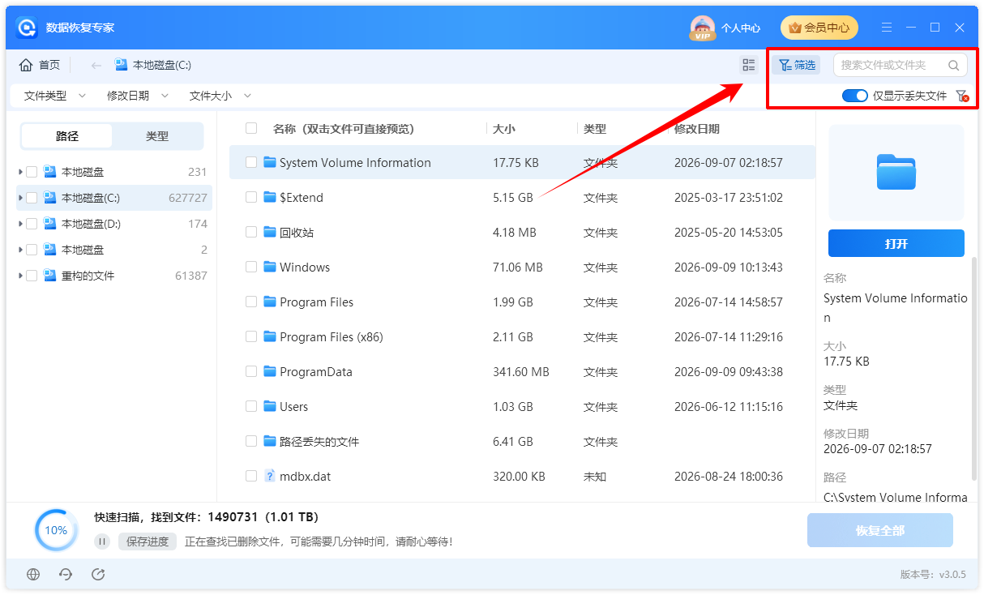Go to the 首页 home icon

coord(26,65)
